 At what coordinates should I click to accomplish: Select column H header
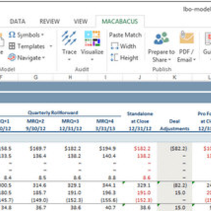point(70,77)
